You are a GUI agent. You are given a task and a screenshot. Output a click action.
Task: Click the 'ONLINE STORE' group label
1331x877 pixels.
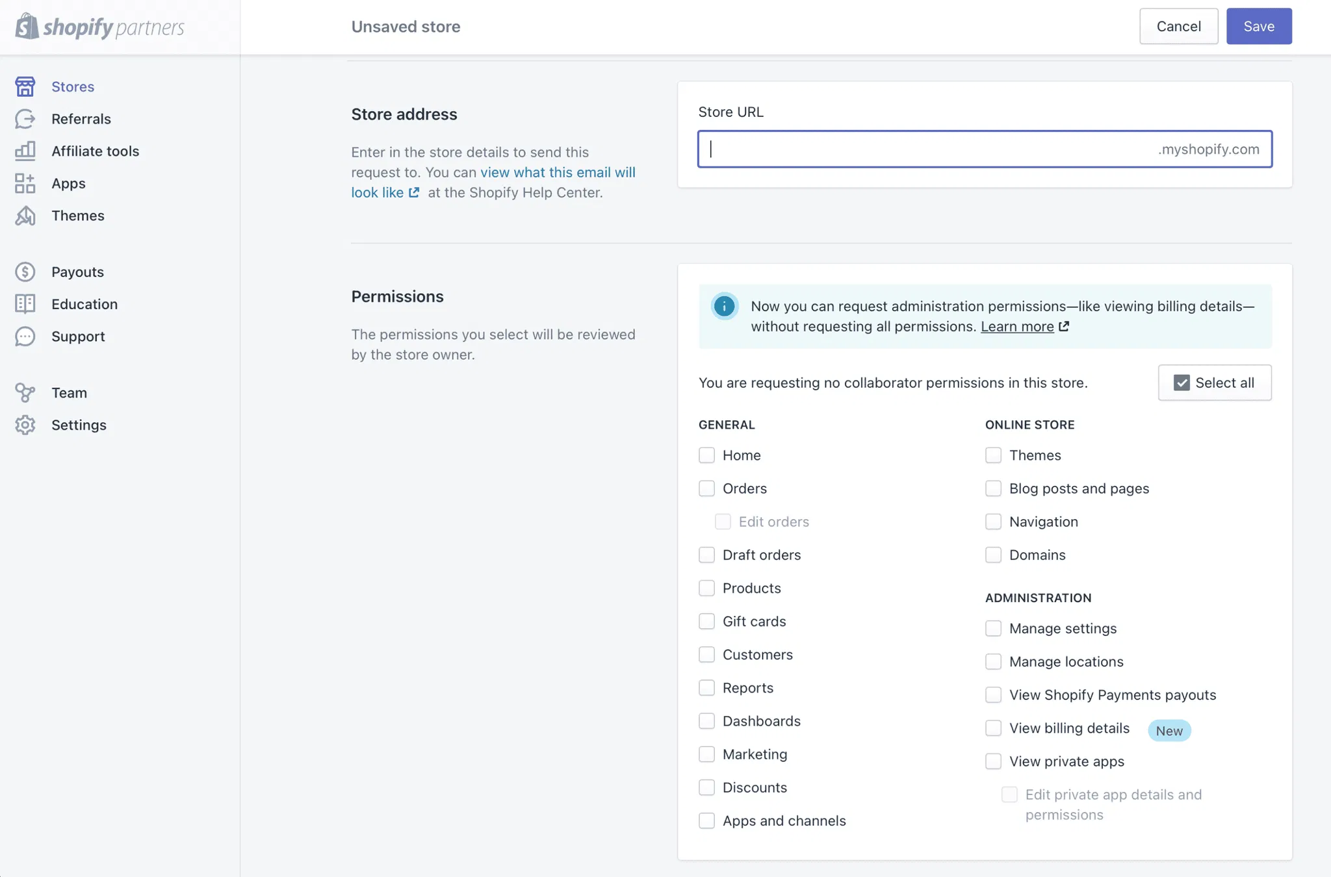click(x=1029, y=425)
